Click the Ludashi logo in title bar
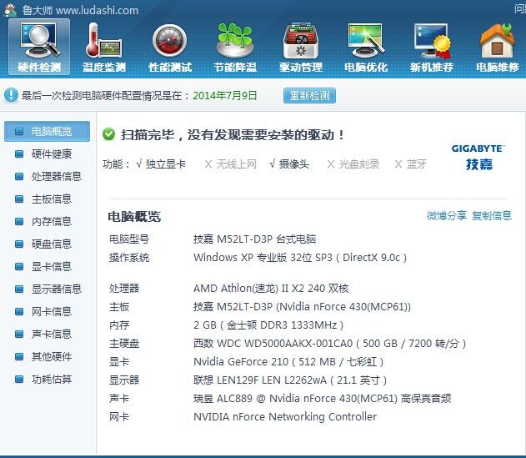The width and height of the screenshot is (526, 458). pyautogui.click(x=10, y=10)
